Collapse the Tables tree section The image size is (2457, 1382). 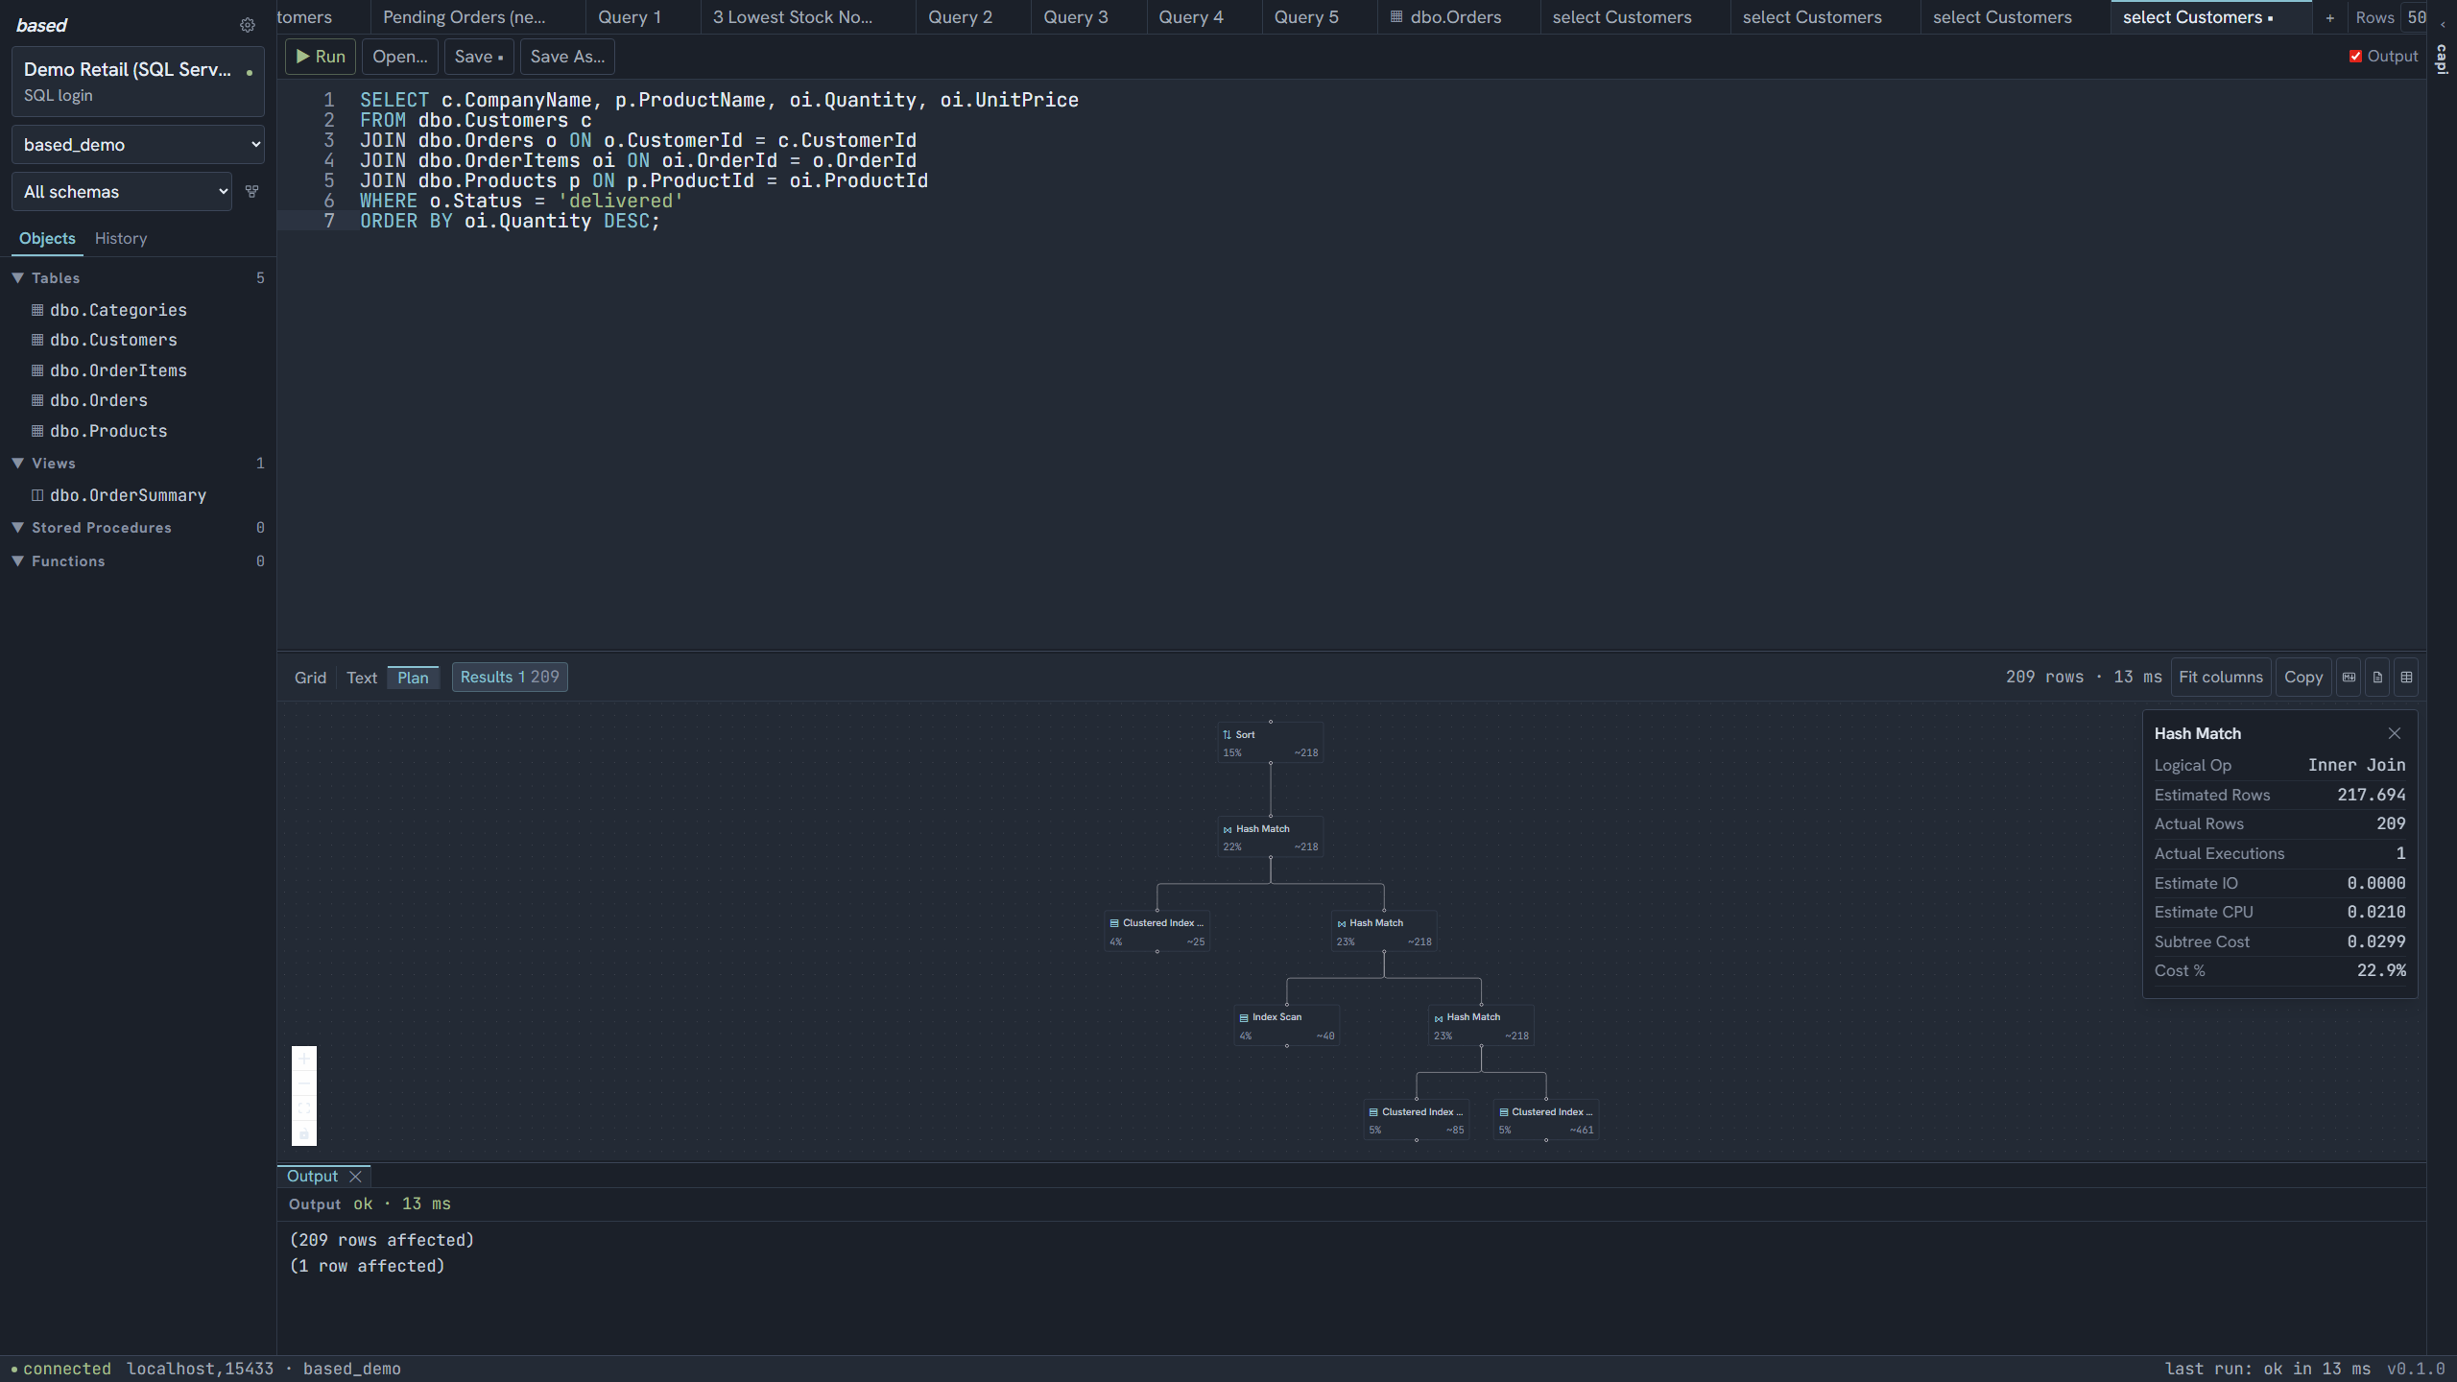17,277
